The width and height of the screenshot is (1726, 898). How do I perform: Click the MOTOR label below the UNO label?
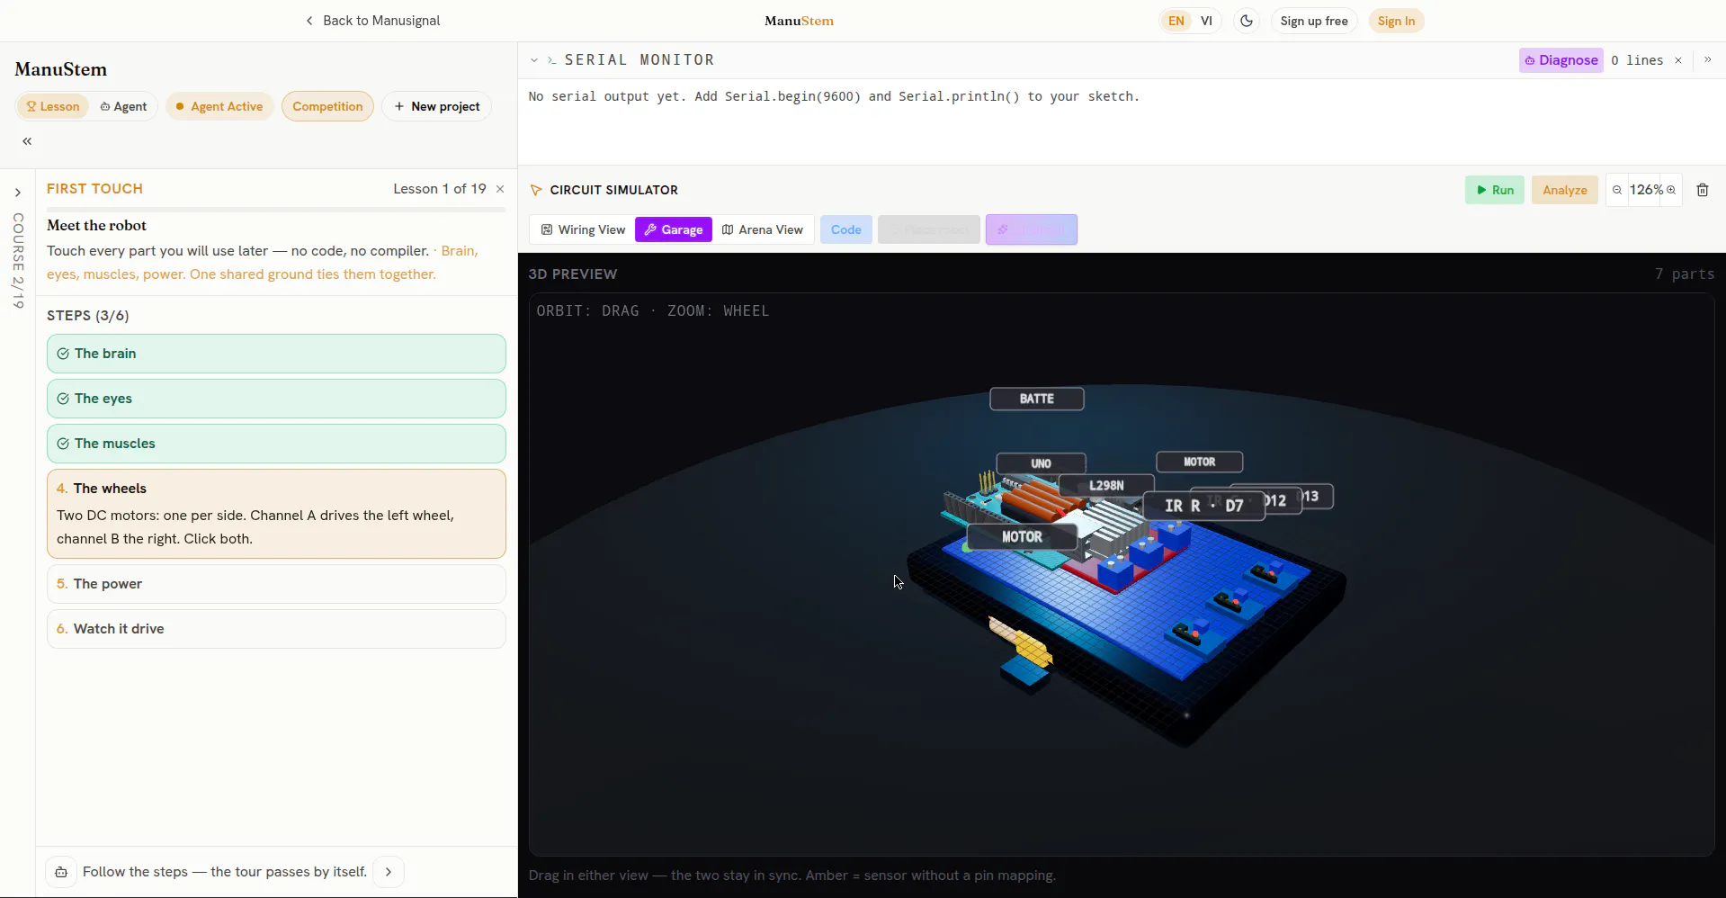(x=1023, y=537)
